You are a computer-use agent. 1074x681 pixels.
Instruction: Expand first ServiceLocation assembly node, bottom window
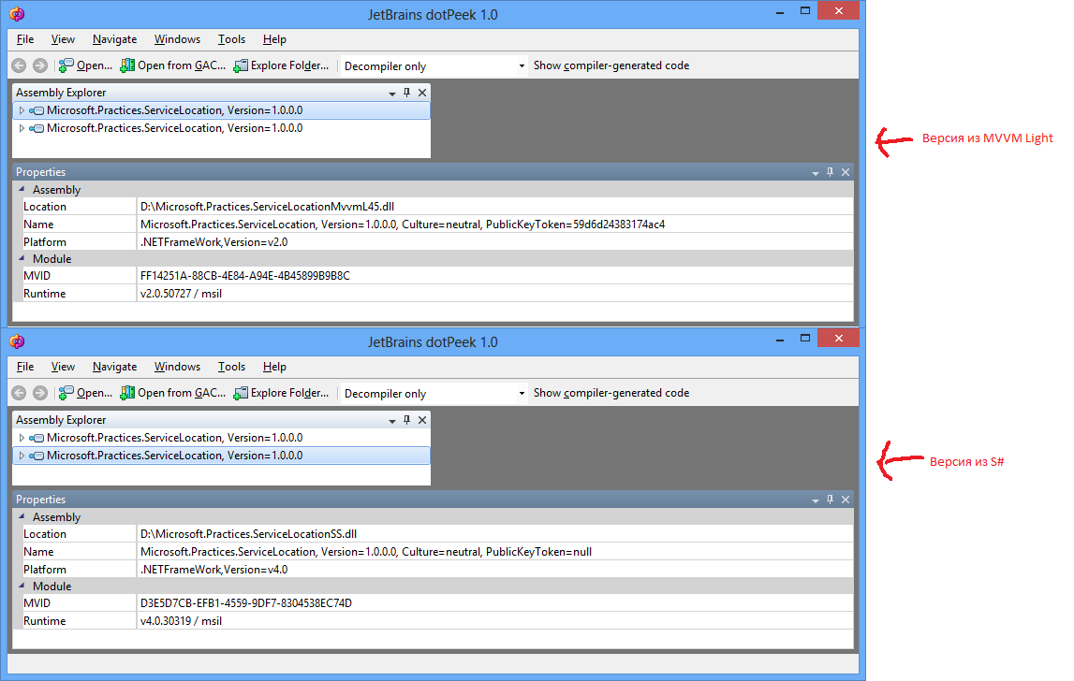tap(22, 438)
